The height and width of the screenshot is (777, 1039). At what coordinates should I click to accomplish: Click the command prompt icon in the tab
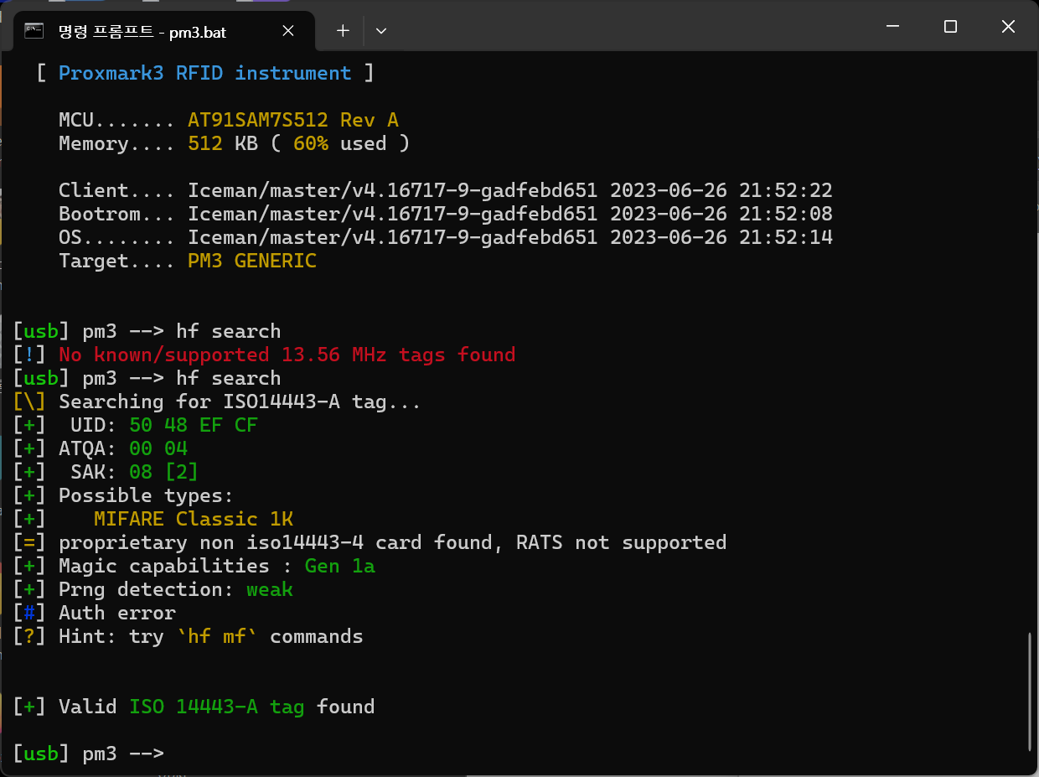[34, 31]
